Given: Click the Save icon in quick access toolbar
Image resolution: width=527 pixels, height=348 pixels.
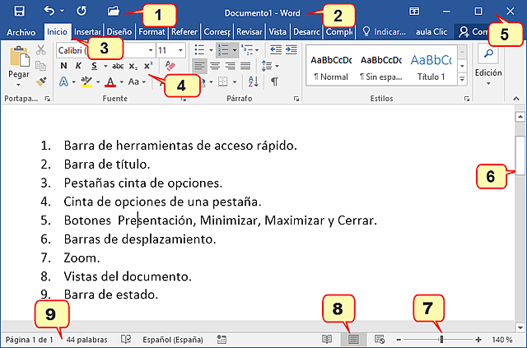Looking at the screenshot, I should 19,11.
